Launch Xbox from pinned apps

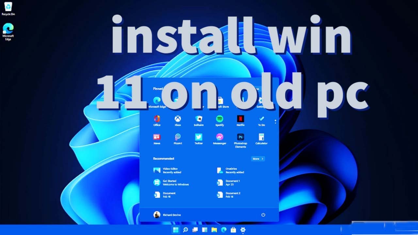tap(178, 120)
